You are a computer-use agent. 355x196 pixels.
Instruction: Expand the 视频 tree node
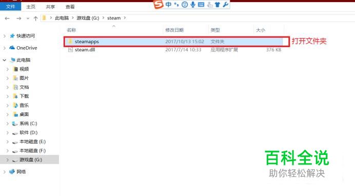(x=8, y=69)
